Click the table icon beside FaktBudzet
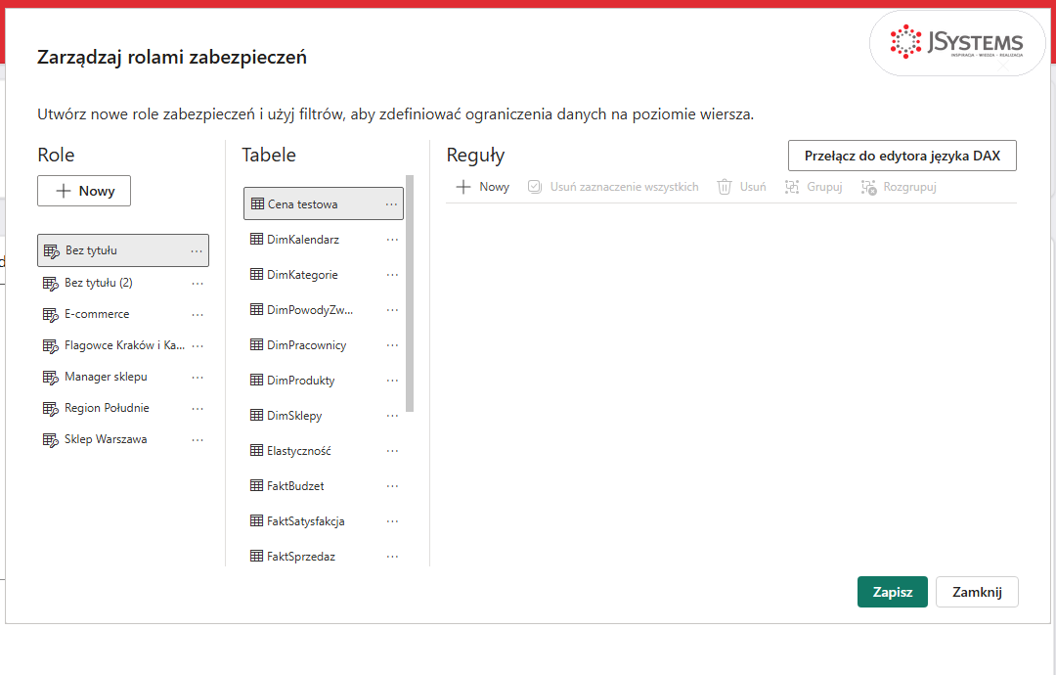The height and width of the screenshot is (675, 1056). 256,485
